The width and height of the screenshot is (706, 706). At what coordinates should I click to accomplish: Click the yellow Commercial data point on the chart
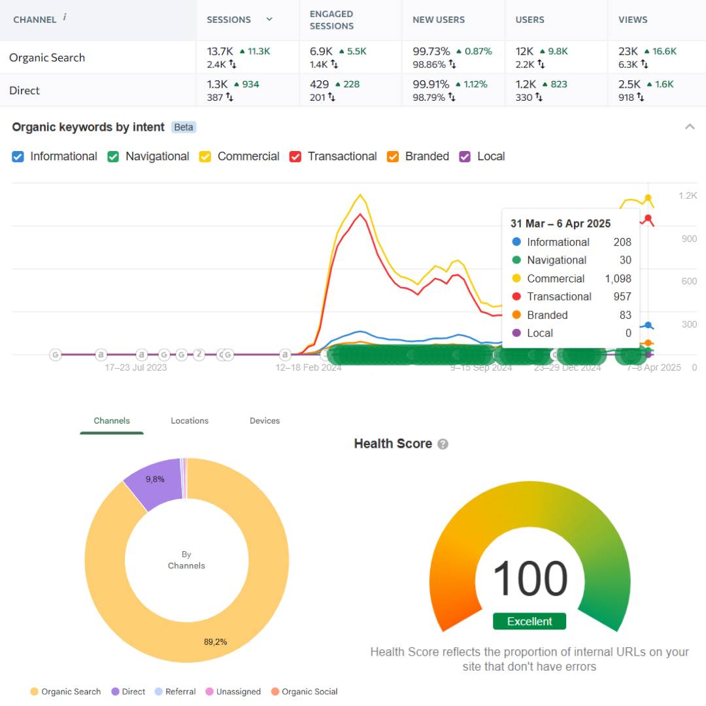point(648,198)
